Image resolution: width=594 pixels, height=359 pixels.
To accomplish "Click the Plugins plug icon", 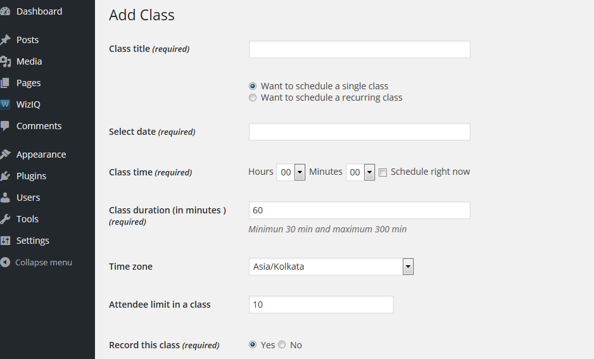I will 5,176.
